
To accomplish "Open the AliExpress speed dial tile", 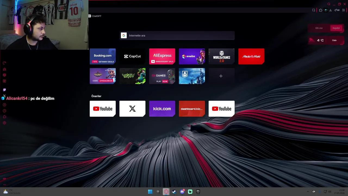I will tap(162, 56).
